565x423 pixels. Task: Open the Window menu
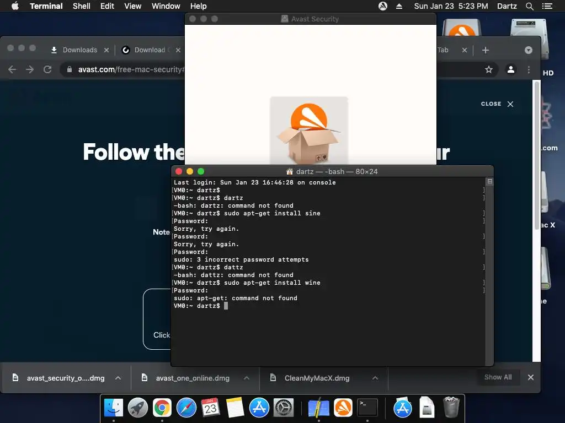(166, 6)
